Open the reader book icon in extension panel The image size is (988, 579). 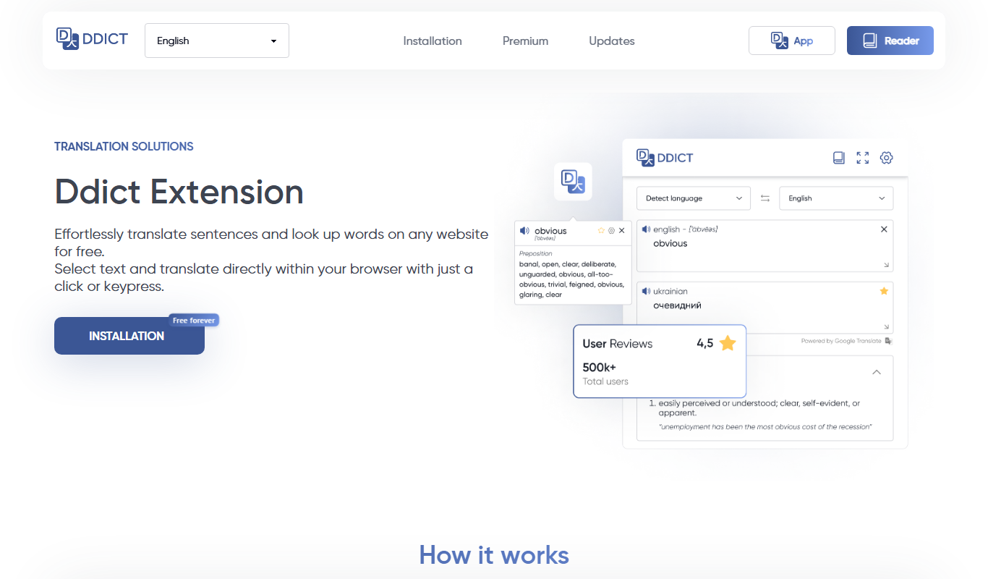[x=839, y=158]
